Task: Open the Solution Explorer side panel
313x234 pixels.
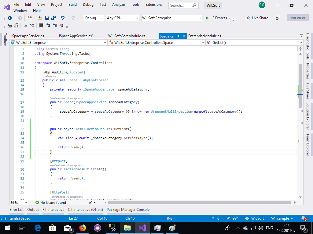Action: [308, 116]
